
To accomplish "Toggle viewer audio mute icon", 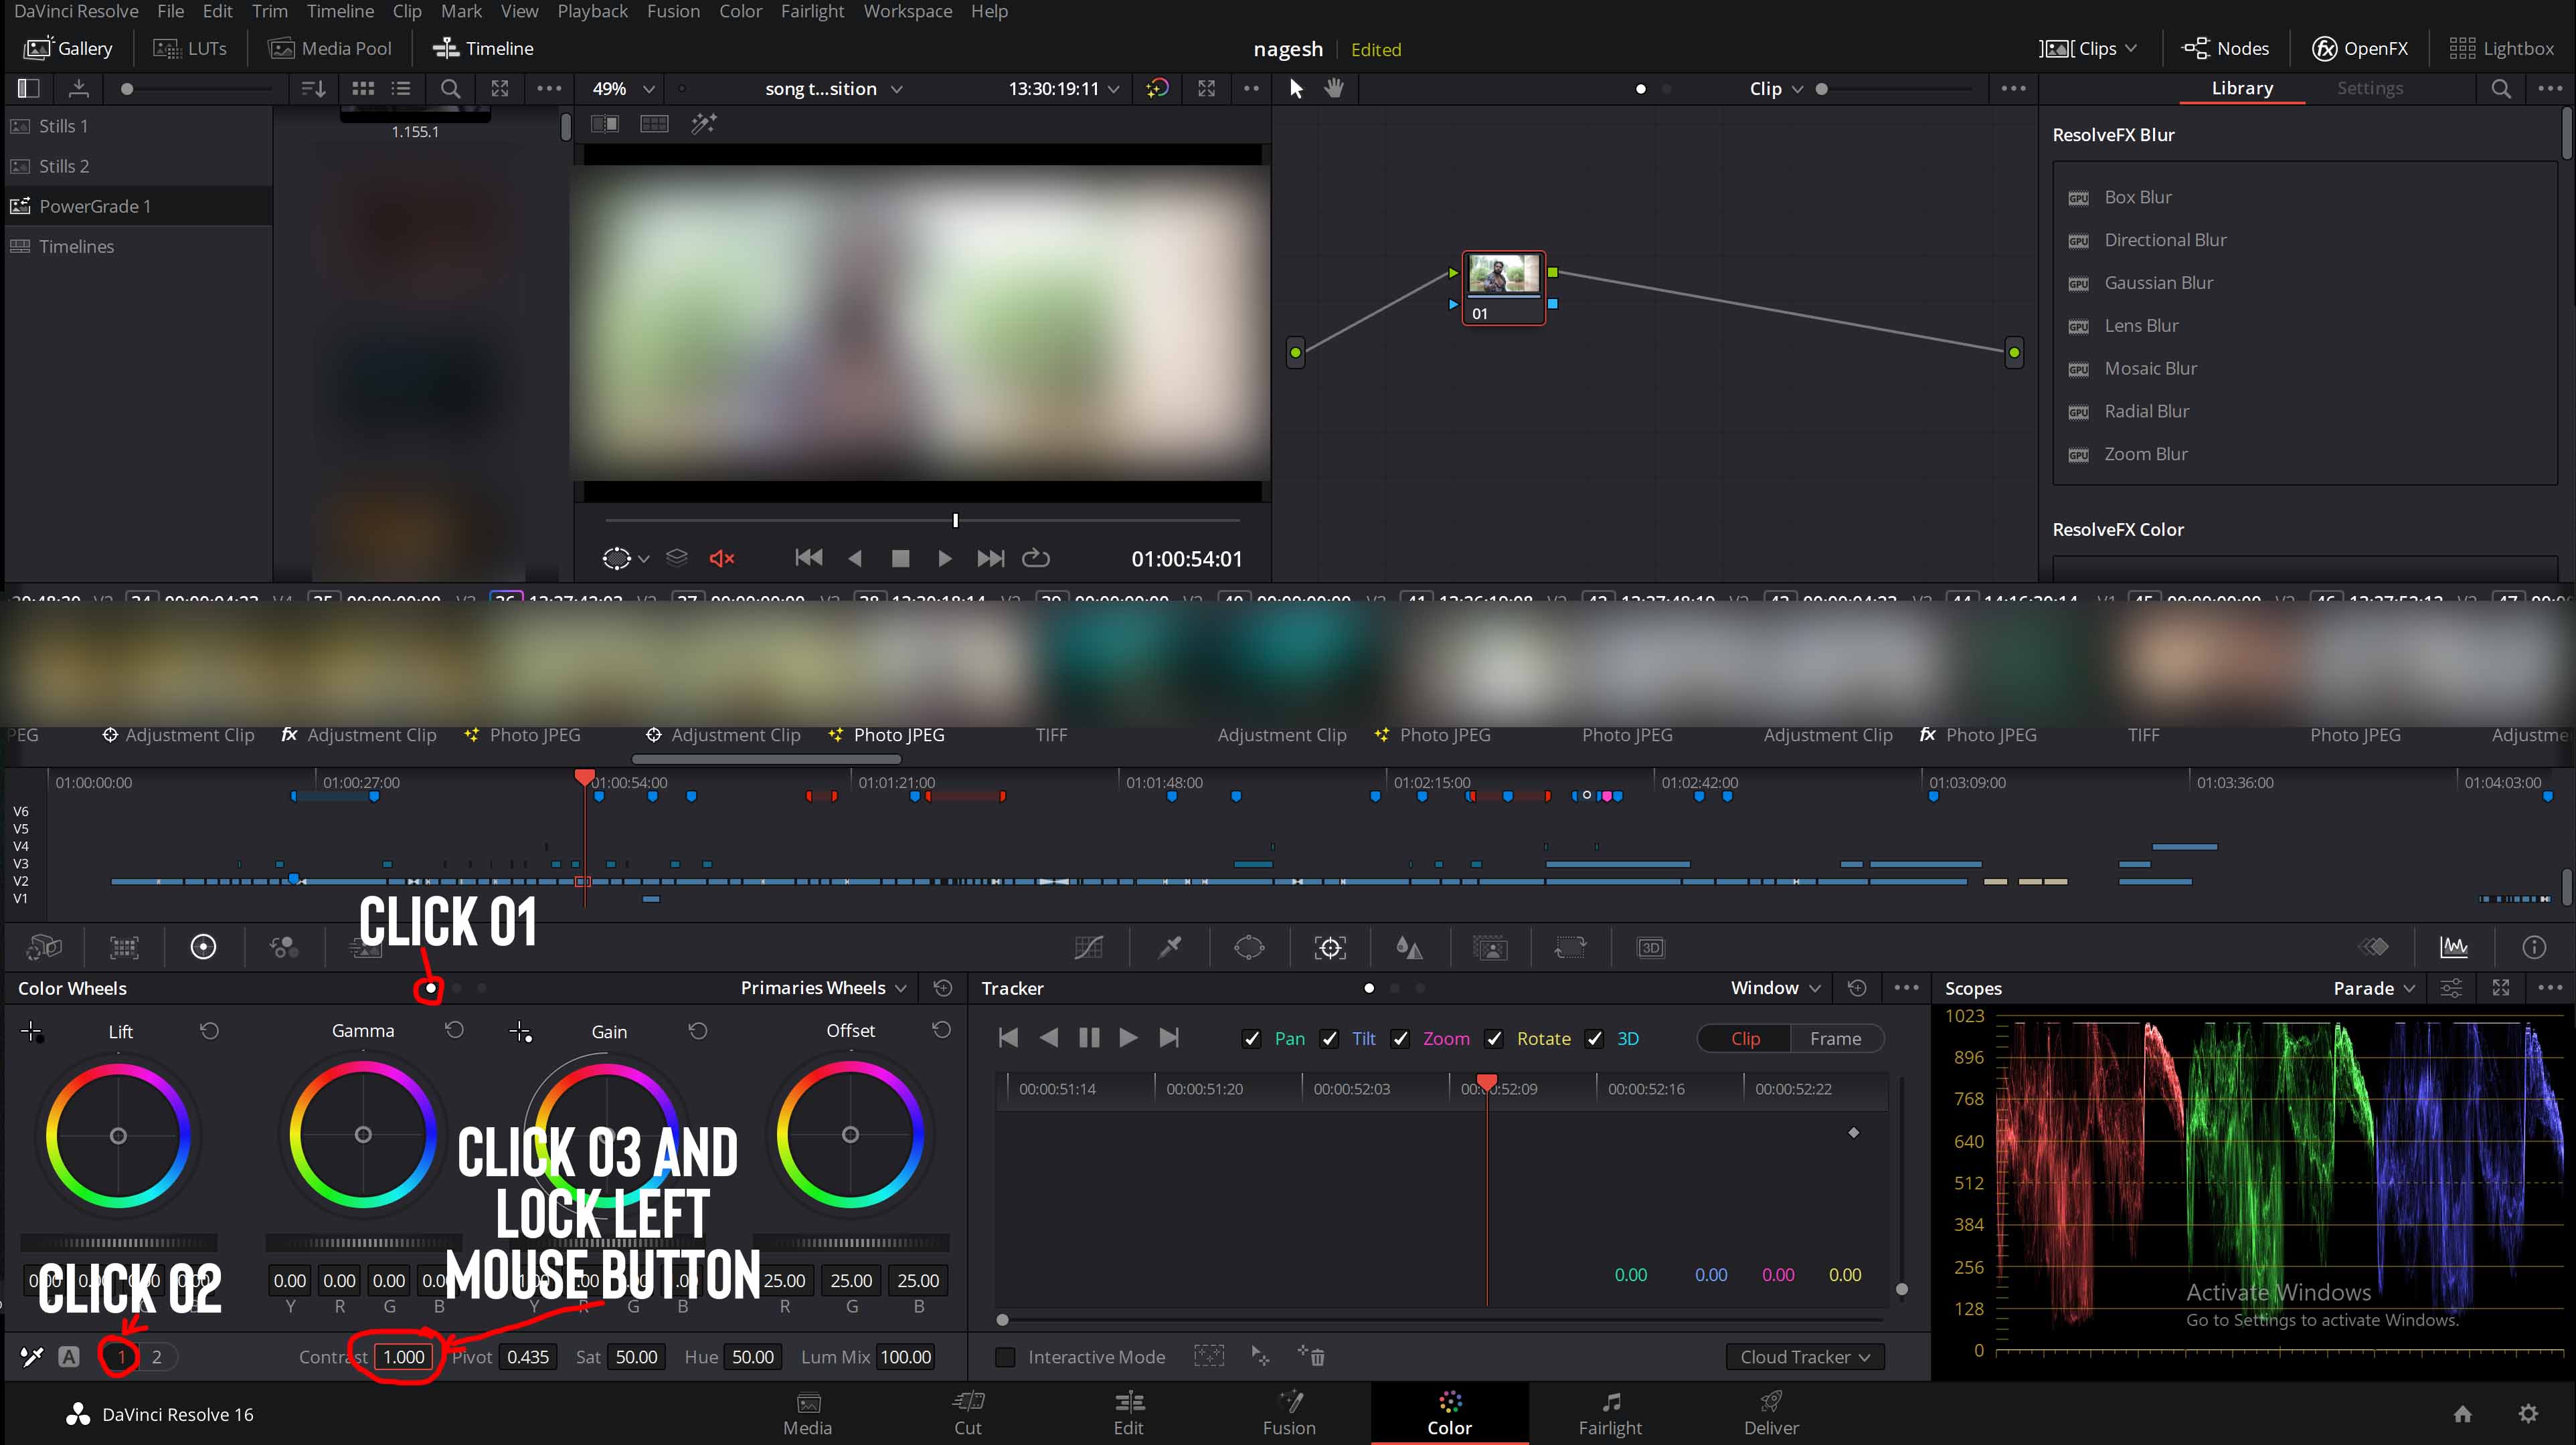I will 722,559.
